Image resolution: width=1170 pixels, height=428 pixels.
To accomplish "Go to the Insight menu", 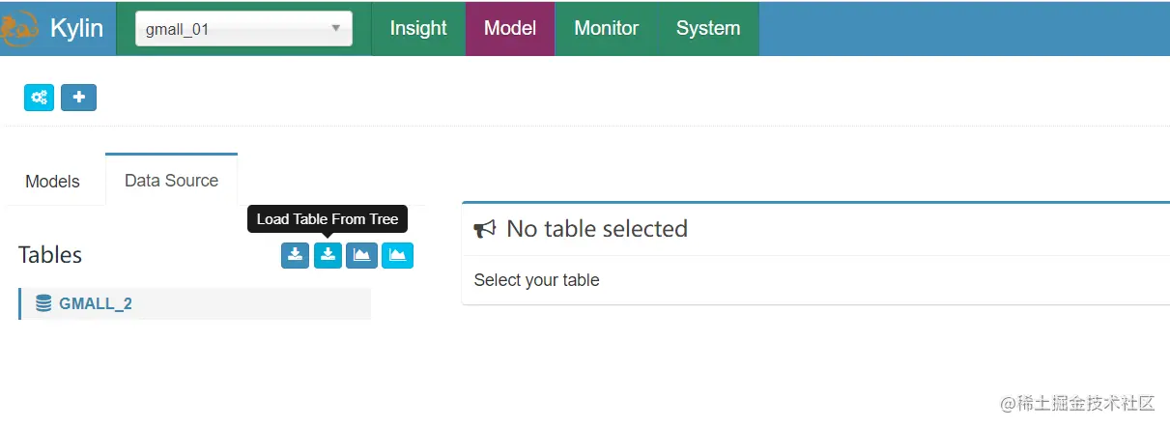I will tap(418, 29).
